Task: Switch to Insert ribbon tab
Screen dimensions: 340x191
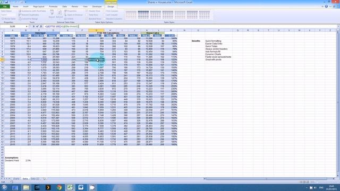Action: pyautogui.click(x=25, y=6)
